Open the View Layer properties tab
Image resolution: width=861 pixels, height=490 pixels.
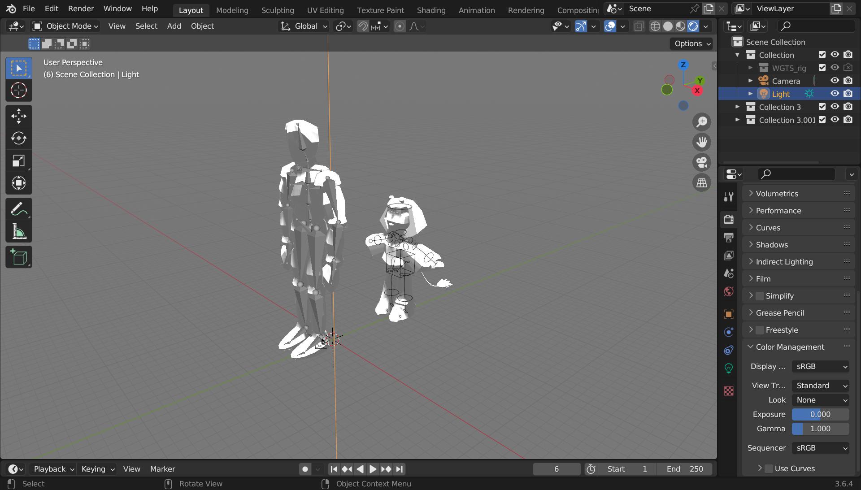point(729,255)
